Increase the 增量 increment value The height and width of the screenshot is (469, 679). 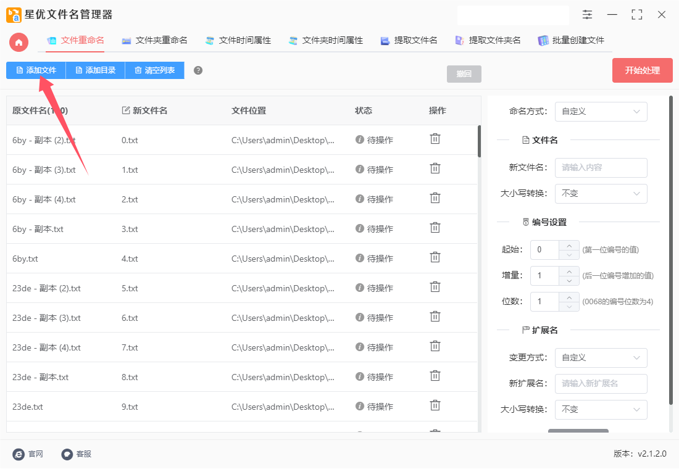click(569, 271)
